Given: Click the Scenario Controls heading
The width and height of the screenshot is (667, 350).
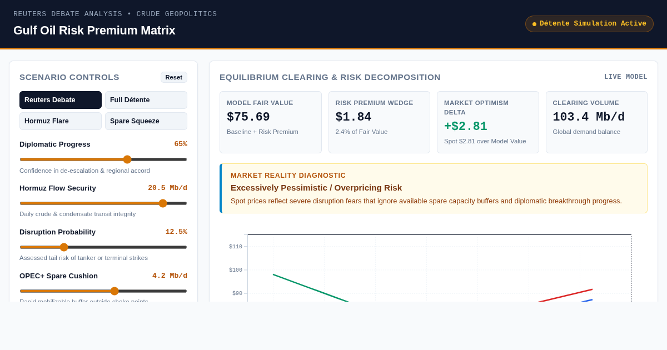Looking at the screenshot, I should point(69,77).
